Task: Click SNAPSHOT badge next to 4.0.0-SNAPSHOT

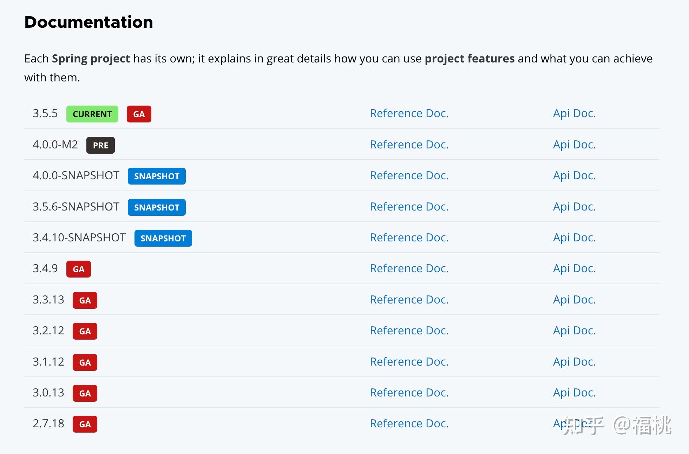Action: 157,176
